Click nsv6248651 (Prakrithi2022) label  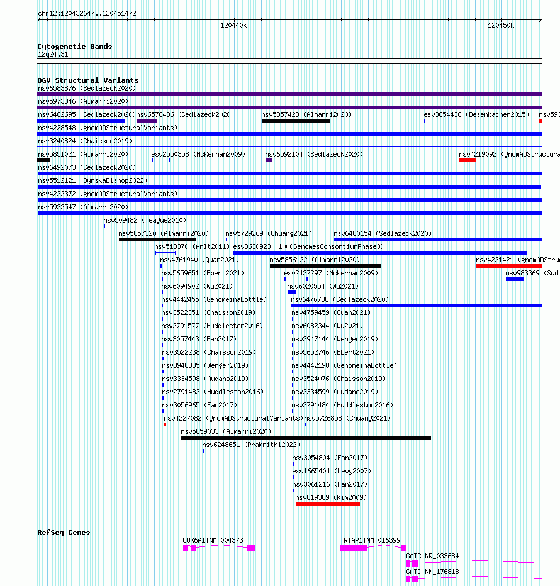tap(251, 445)
